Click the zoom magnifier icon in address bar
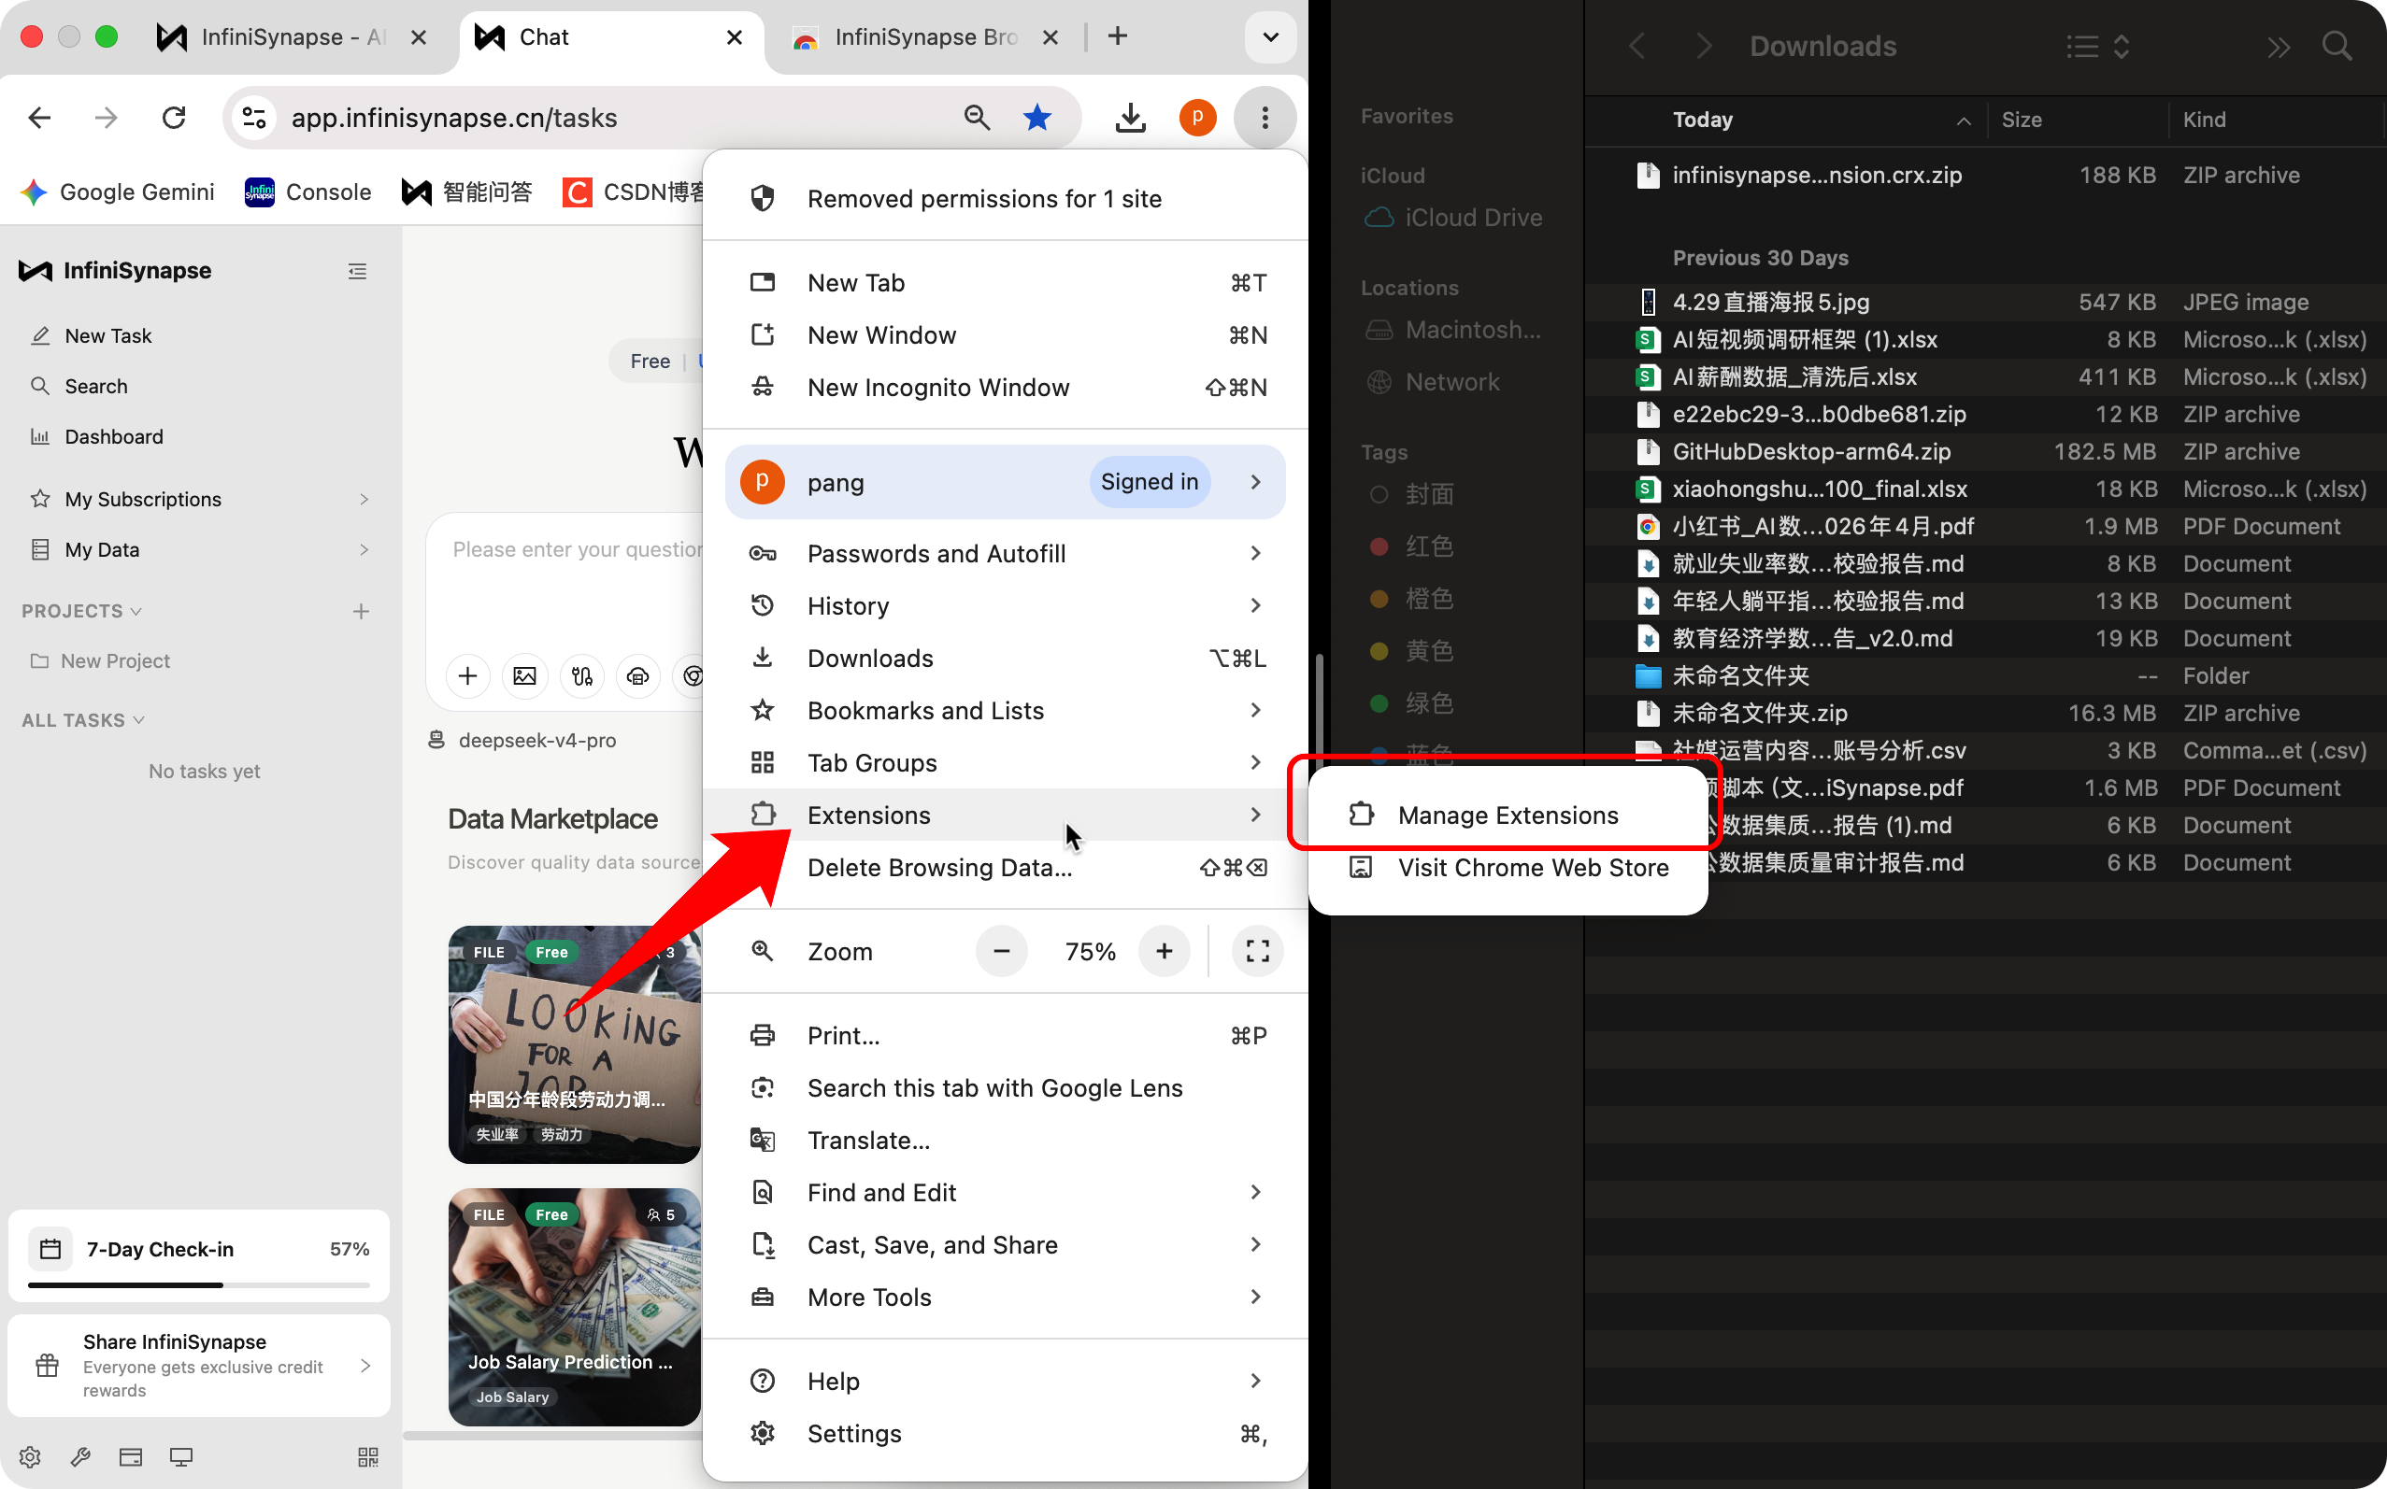 tap(977, 119)
